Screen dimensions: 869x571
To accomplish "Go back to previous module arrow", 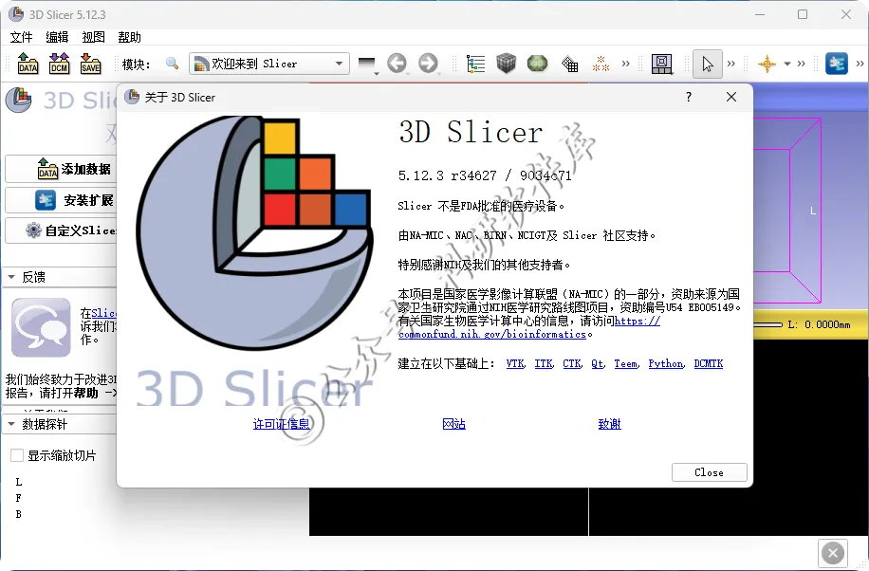I will coord(397,64).
